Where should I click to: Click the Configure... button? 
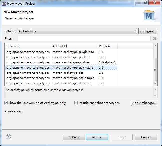tap(148, 31)
